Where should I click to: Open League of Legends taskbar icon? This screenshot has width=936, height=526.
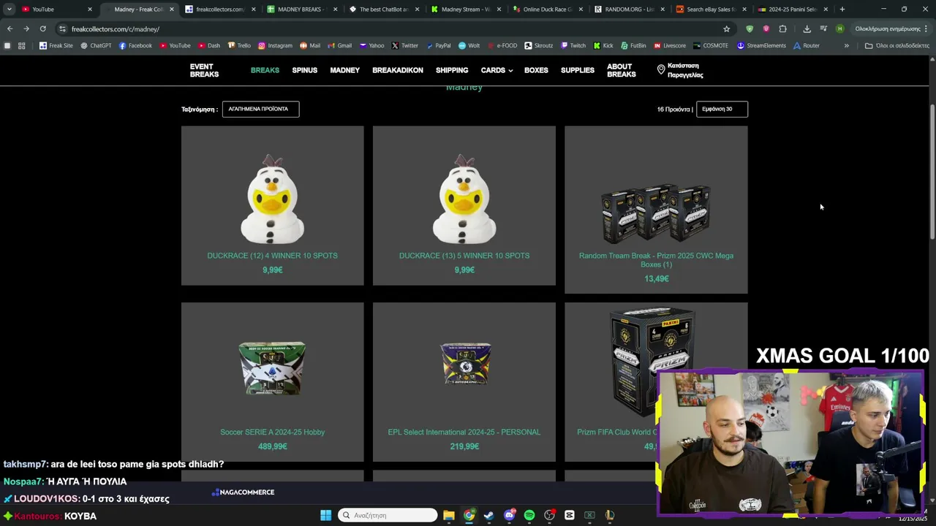click(x=609, y=515)
